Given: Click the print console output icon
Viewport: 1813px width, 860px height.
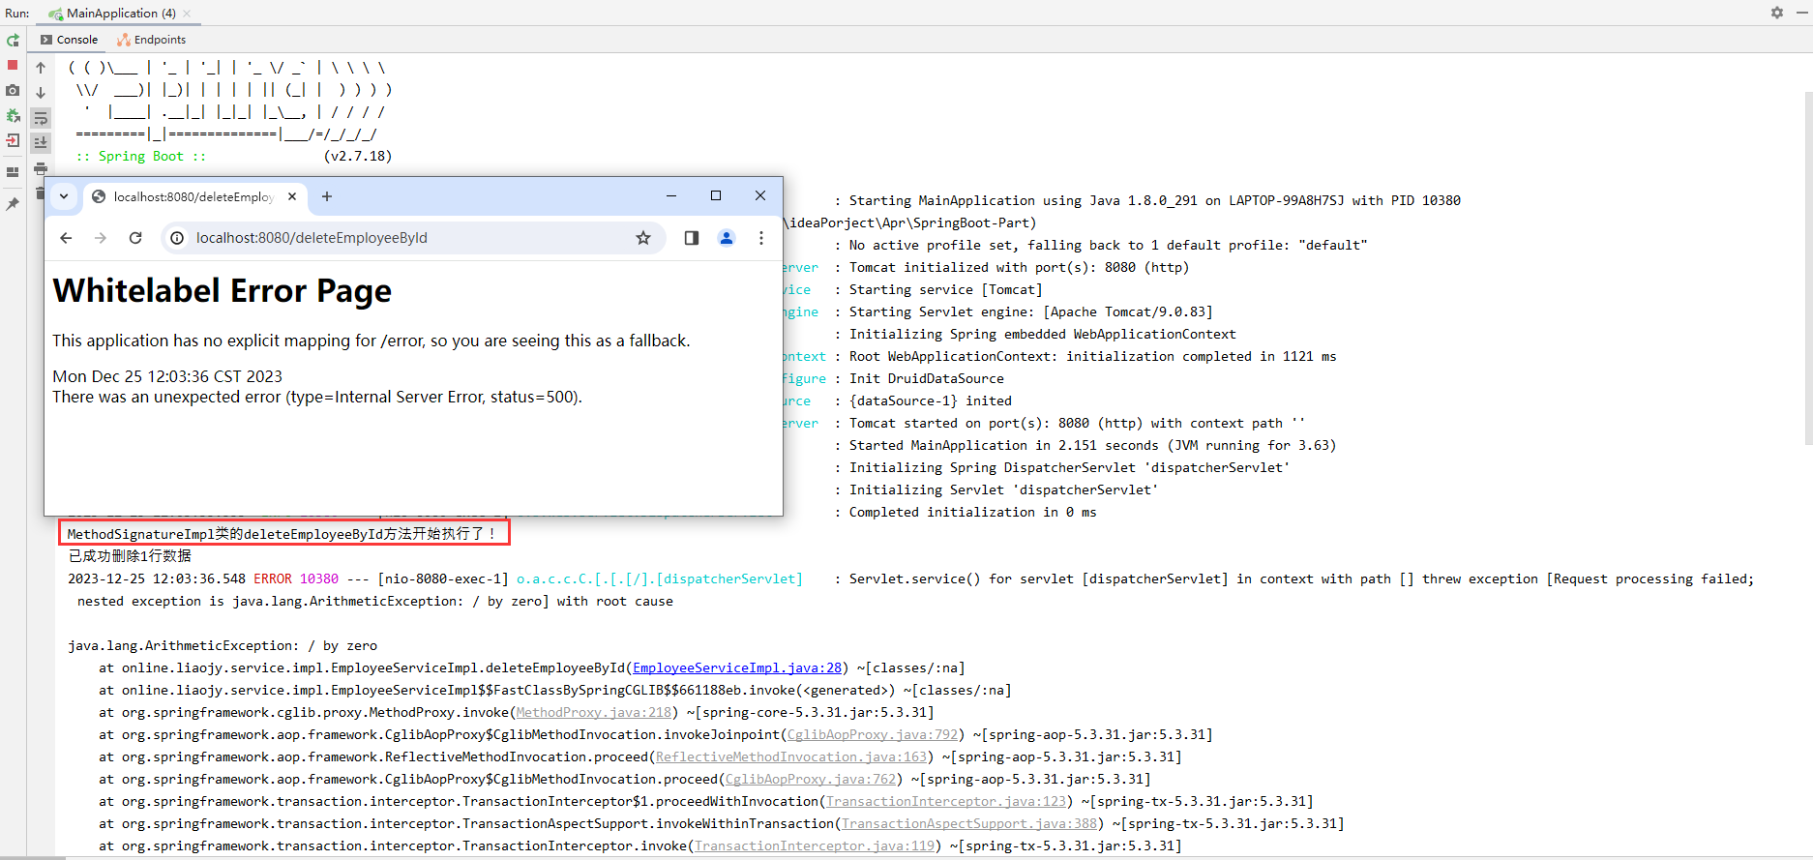Looking at the screenshot, I should [x=41, y=168].
